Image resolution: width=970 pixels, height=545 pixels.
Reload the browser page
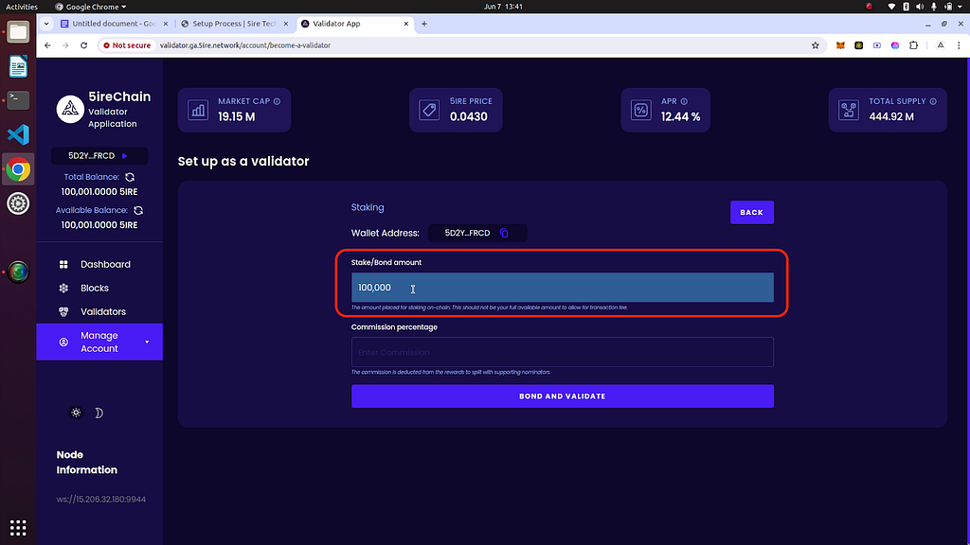pyautogui.click(x=83, y=45)
